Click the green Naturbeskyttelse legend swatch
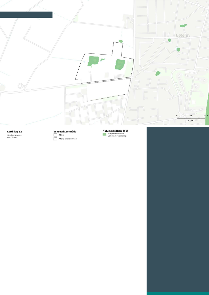Screen dimensions: 209x295 click(x=104, y=135)
